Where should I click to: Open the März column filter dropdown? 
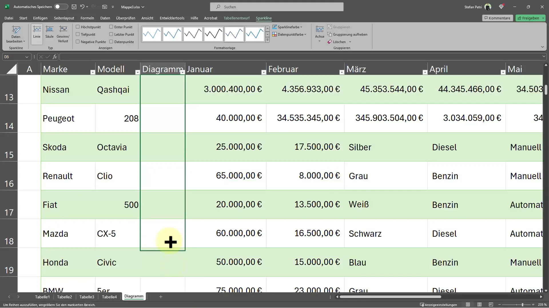point(425,72)
